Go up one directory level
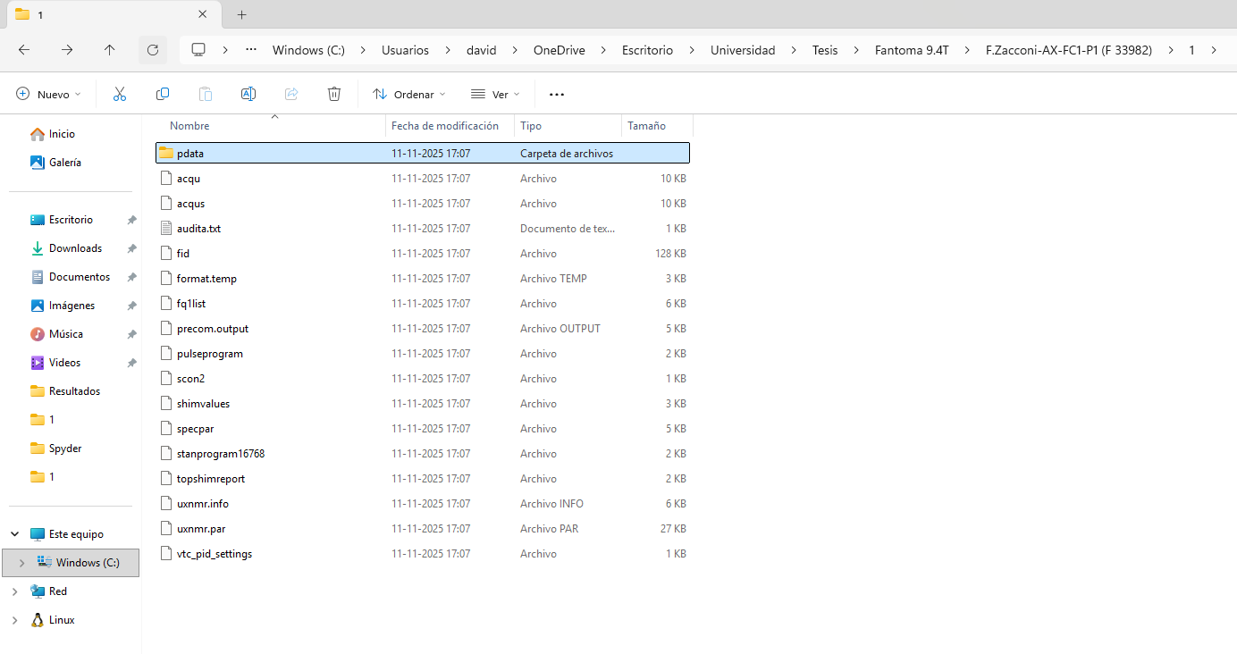Viewport: 1237px width, 654px height. [x=110, y=50]
